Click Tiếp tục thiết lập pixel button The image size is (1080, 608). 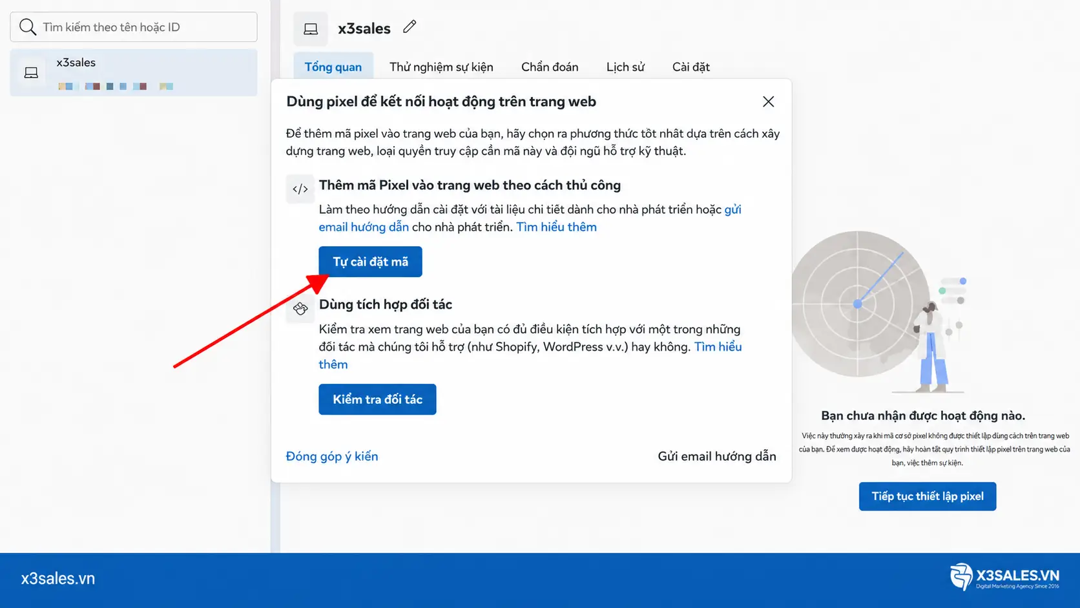[928, 496]
